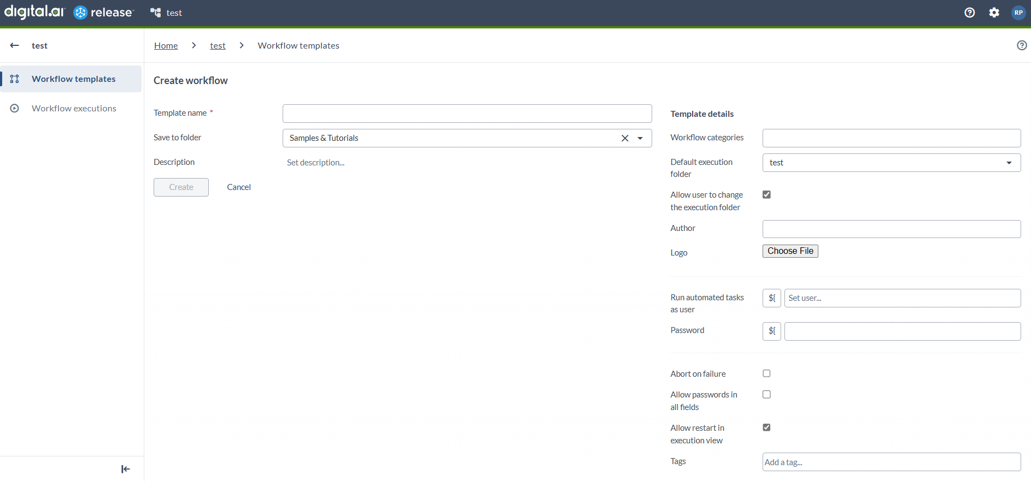This screenshot has height=481, width=1031.
Task: Click variable icon beside the Password field
Action: tap(771, 331)
